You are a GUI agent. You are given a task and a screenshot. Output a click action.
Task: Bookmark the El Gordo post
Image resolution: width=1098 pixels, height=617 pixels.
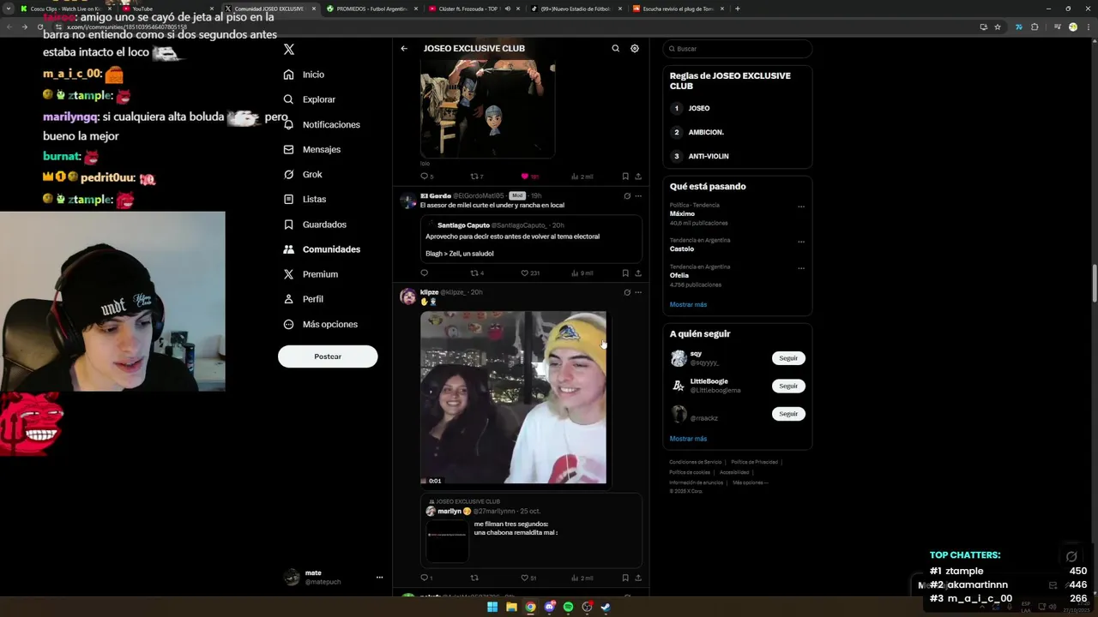[x=624, y=273]
